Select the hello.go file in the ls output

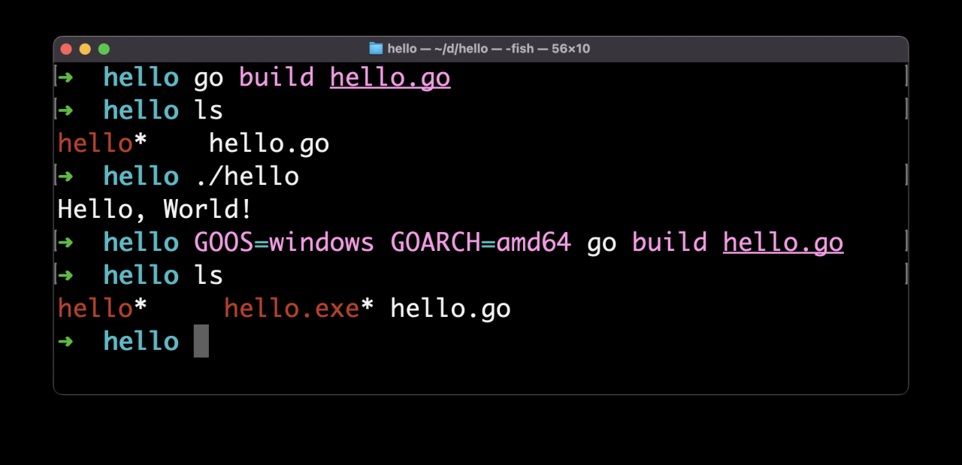pyautogui.click(x=268, y=143)
